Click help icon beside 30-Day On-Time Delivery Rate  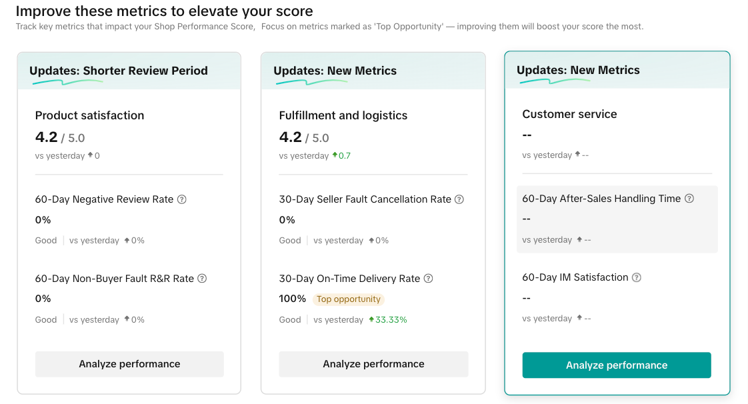tap(429, 279)
